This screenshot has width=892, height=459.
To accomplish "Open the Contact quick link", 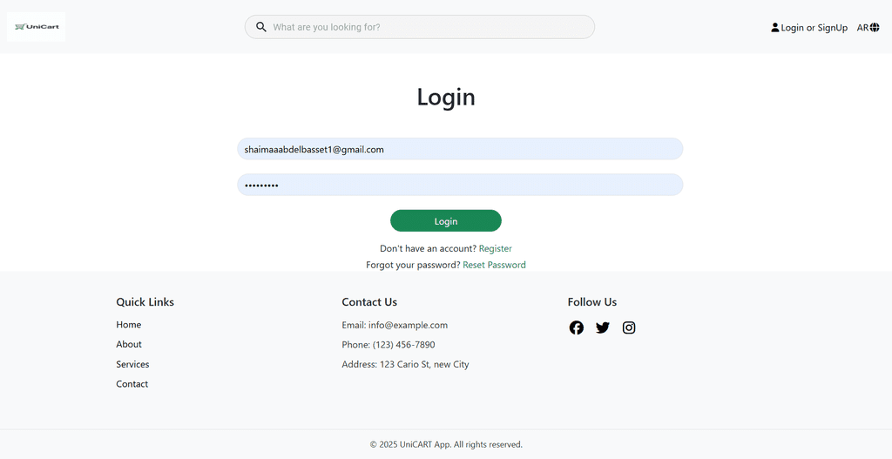I will (132, 384).
